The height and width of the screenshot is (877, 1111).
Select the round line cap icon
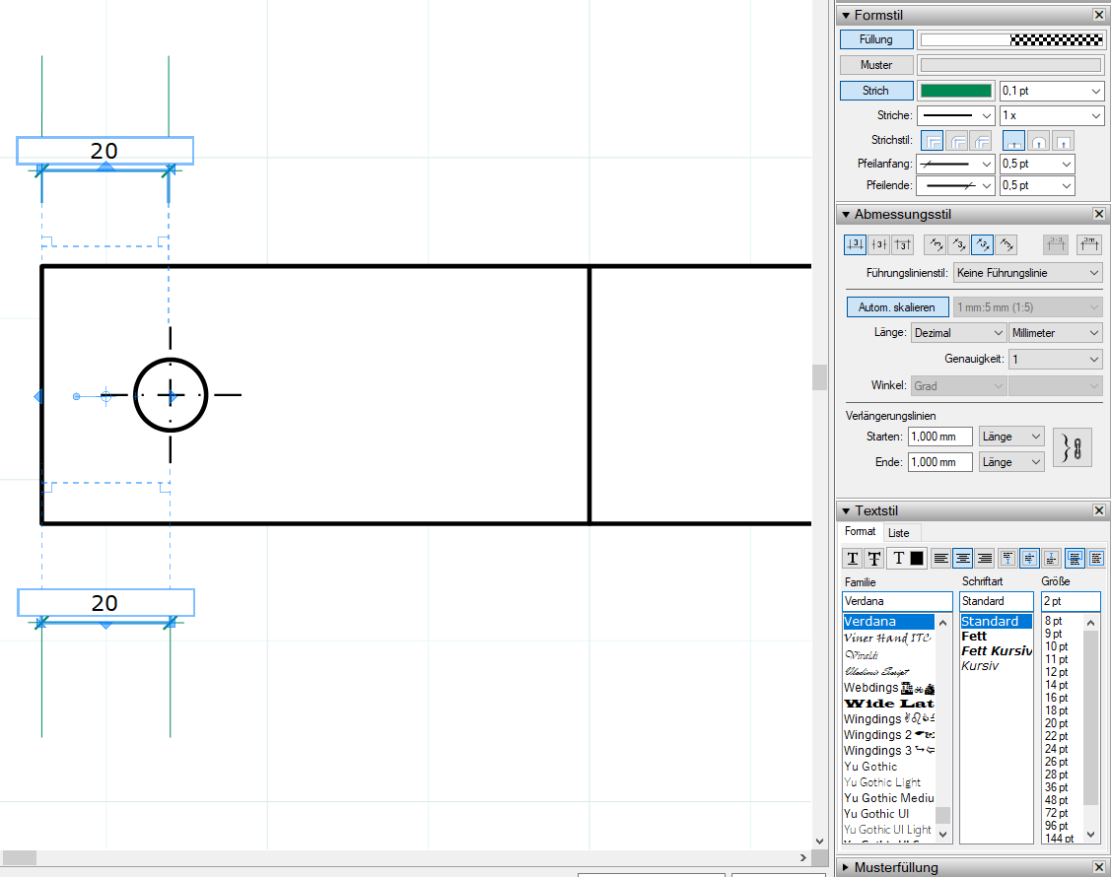point(1038,142)
